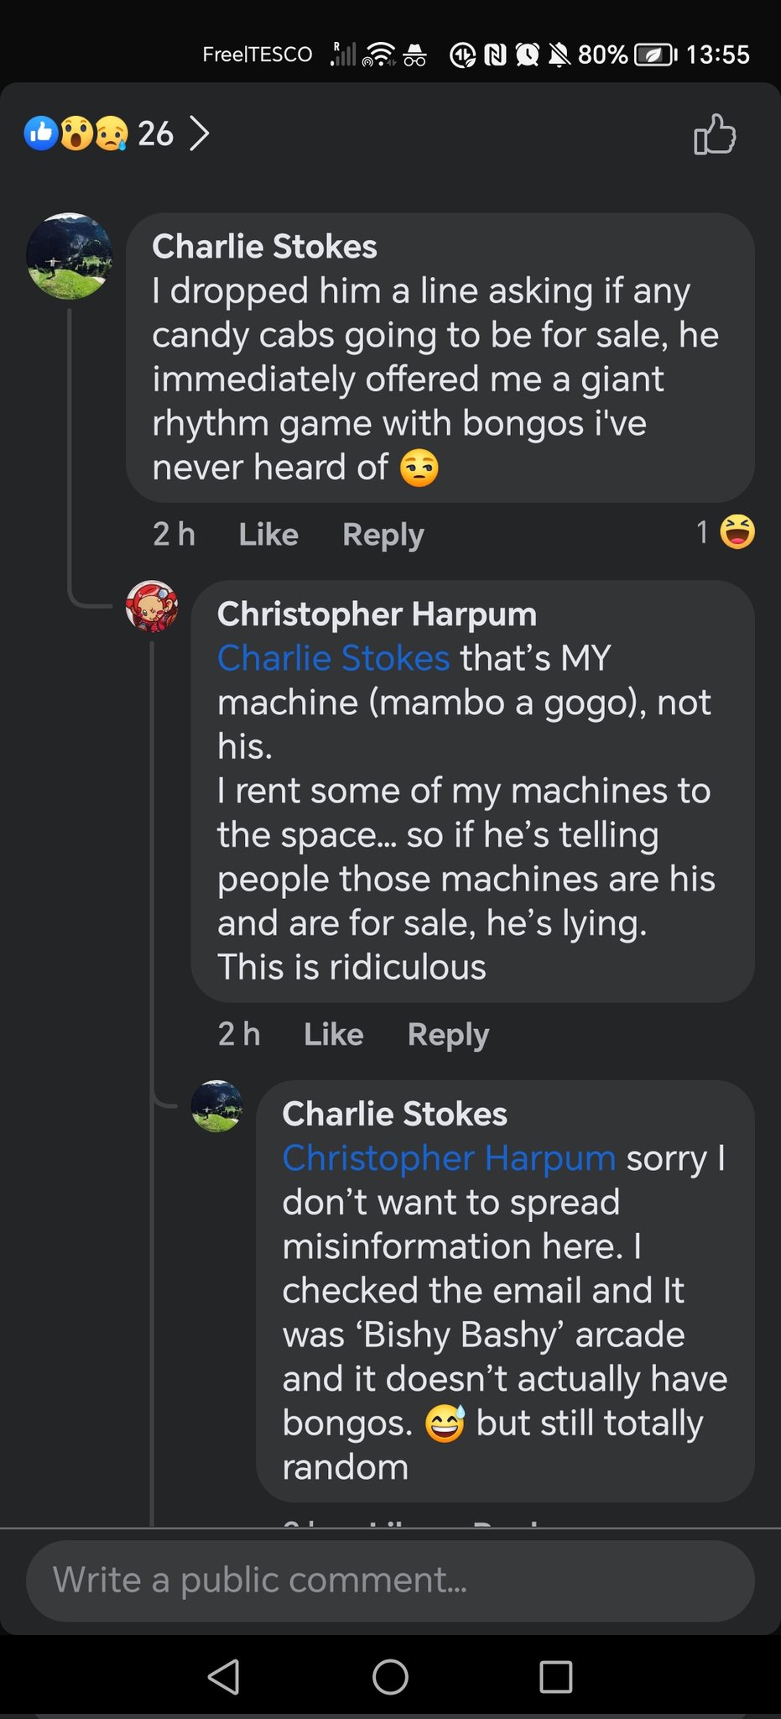This screenshot has height=1719, width=781.
Task: Tap the thumbs-up like icon at top right
Action: click(715, 134)
